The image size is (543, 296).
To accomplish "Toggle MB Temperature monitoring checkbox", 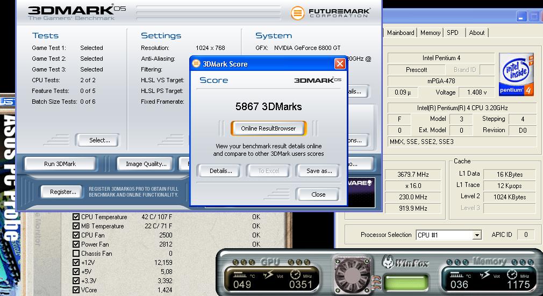I will click(76, 226).
